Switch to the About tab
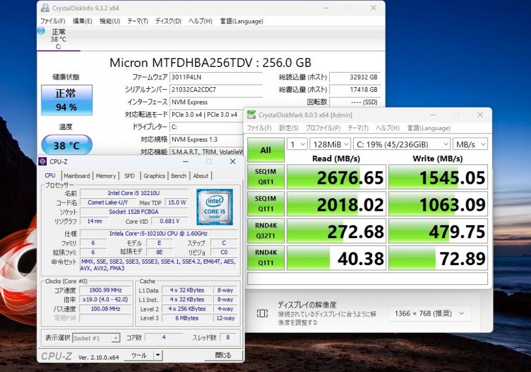The image size is (531, 372). [x=201, y=176]
